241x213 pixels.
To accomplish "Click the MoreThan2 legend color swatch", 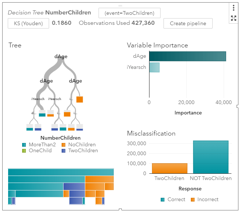I will point(24,145).
